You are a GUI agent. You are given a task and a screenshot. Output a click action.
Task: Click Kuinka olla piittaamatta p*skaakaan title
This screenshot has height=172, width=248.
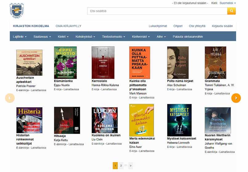138,85
